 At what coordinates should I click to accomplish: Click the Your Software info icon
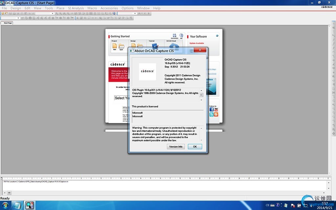217,36
